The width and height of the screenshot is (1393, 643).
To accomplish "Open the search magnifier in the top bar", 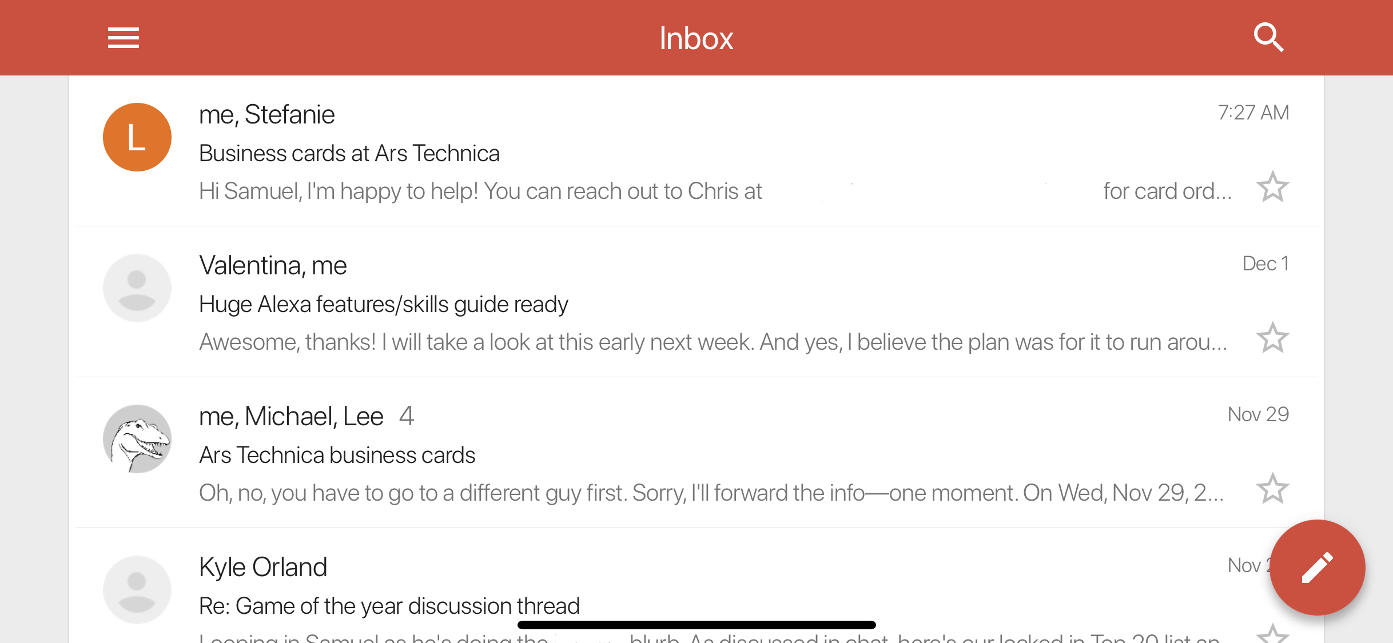I will [x=1268, y=37].
